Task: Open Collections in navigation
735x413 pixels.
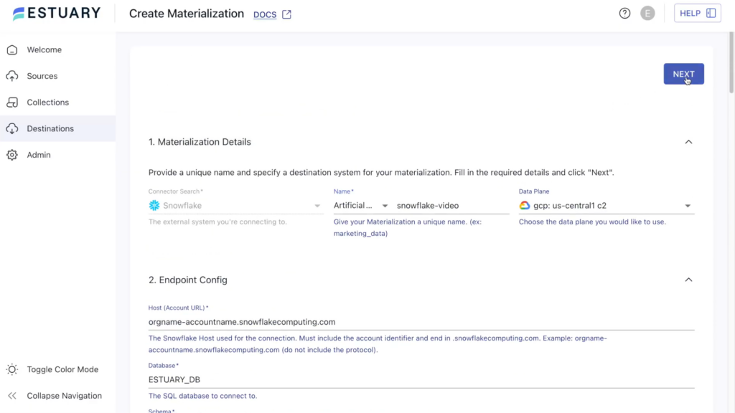Action: click(x=48, y=102)
